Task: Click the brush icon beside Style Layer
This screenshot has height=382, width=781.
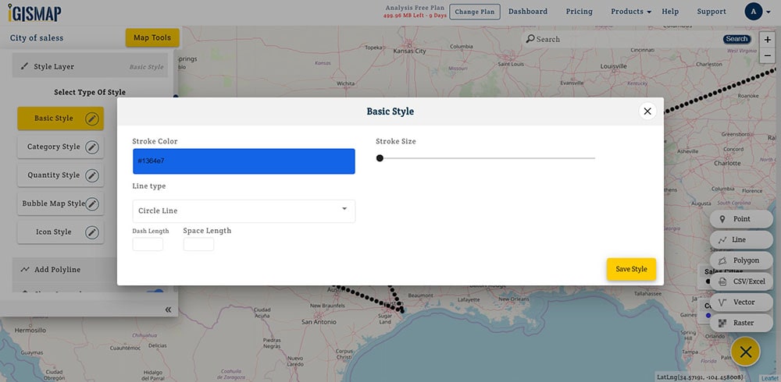Action: [24, 66]
